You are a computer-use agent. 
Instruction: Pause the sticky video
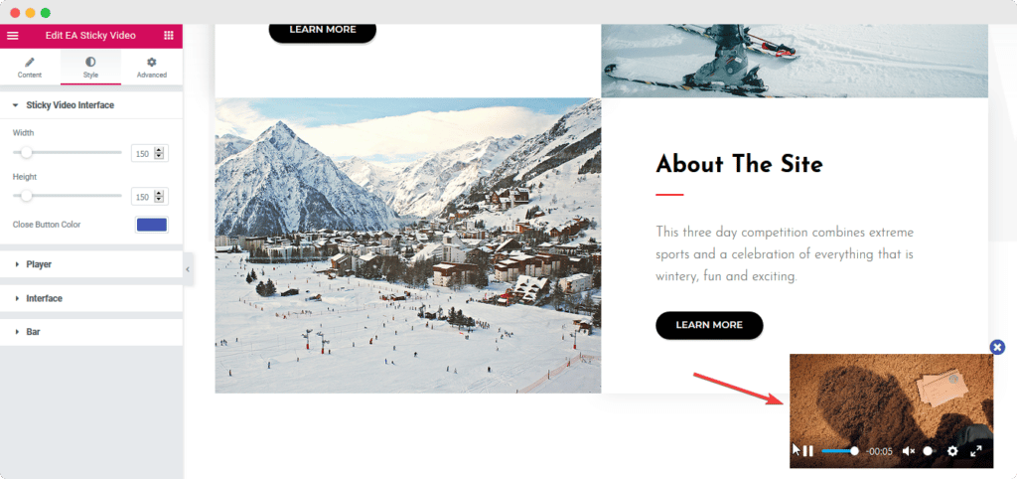[x=807, y=451]
